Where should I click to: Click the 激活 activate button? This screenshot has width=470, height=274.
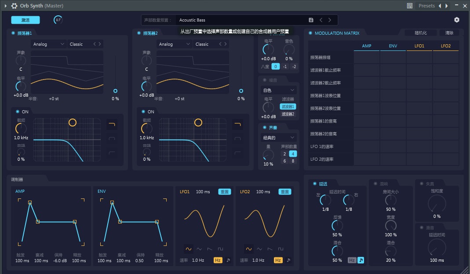[x=26, y=20]
